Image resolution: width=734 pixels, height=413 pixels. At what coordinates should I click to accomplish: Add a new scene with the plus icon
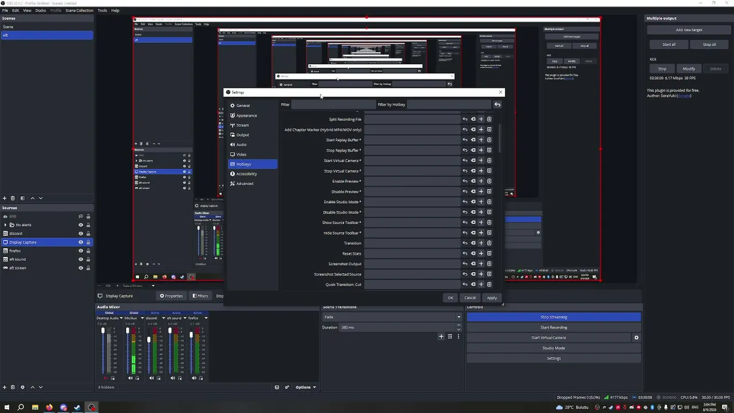[x=5, y=198]
